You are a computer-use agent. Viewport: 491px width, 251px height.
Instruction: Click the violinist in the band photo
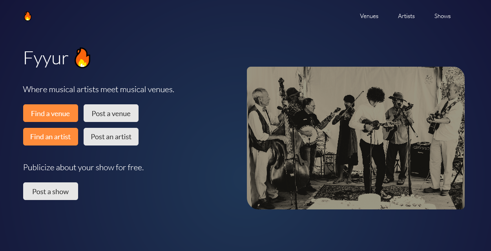point(346,137)
